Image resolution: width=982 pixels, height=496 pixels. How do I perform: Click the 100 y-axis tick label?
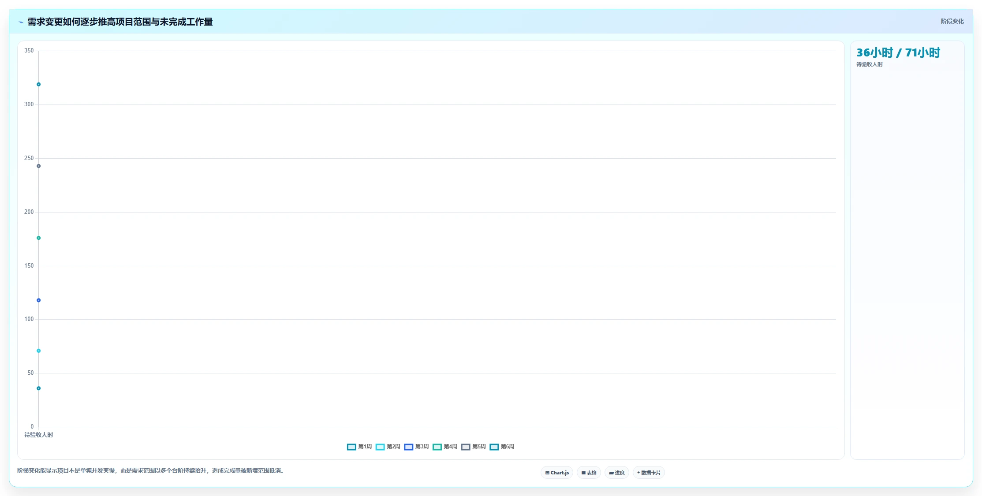coord(29,319)
